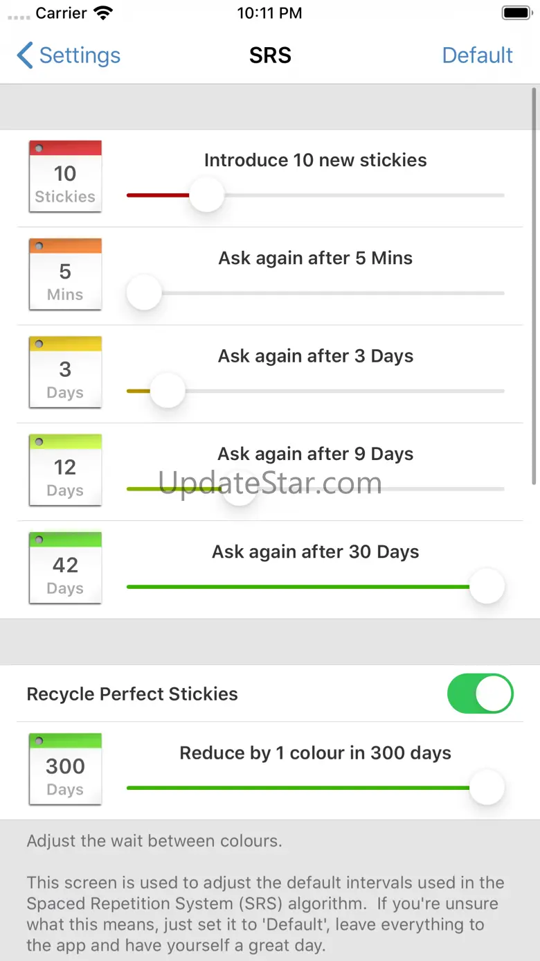Image resolution: width=540 pixels, height=961 pixels.
Task: Reset intervals with the Default button
Action: click(x=477, y=55)
